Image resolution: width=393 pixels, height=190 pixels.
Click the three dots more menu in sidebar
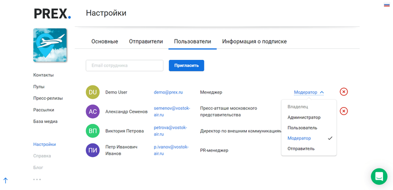(x=37, y=180)
